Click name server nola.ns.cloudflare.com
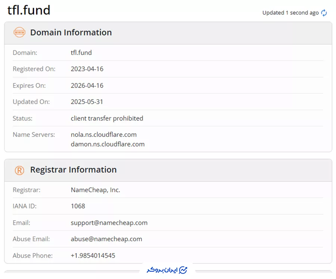336x279 pixels. (104, 135)
